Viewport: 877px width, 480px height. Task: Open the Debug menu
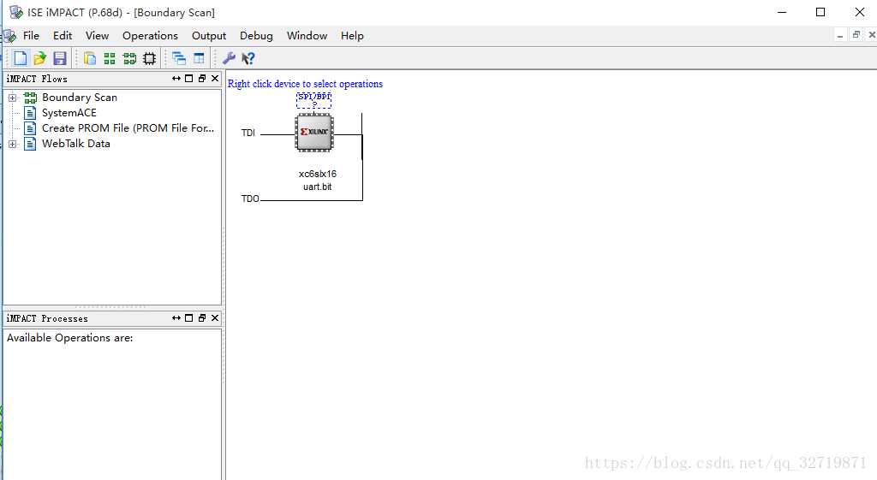pos(256,36)
